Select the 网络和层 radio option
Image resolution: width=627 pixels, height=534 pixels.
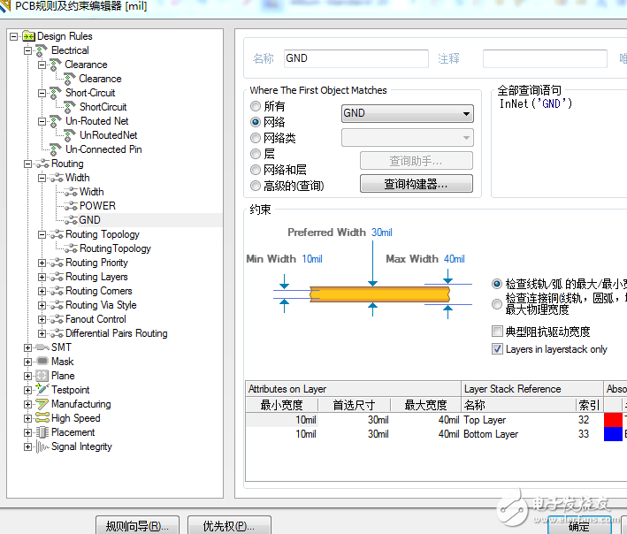pyautogui.click(x=255, y=170)
